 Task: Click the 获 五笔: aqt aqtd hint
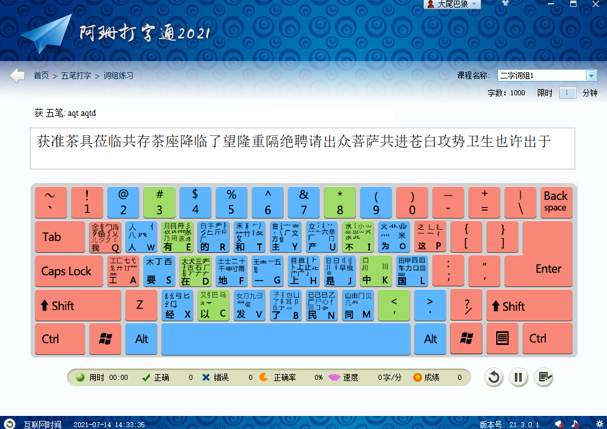pos(65,113)
